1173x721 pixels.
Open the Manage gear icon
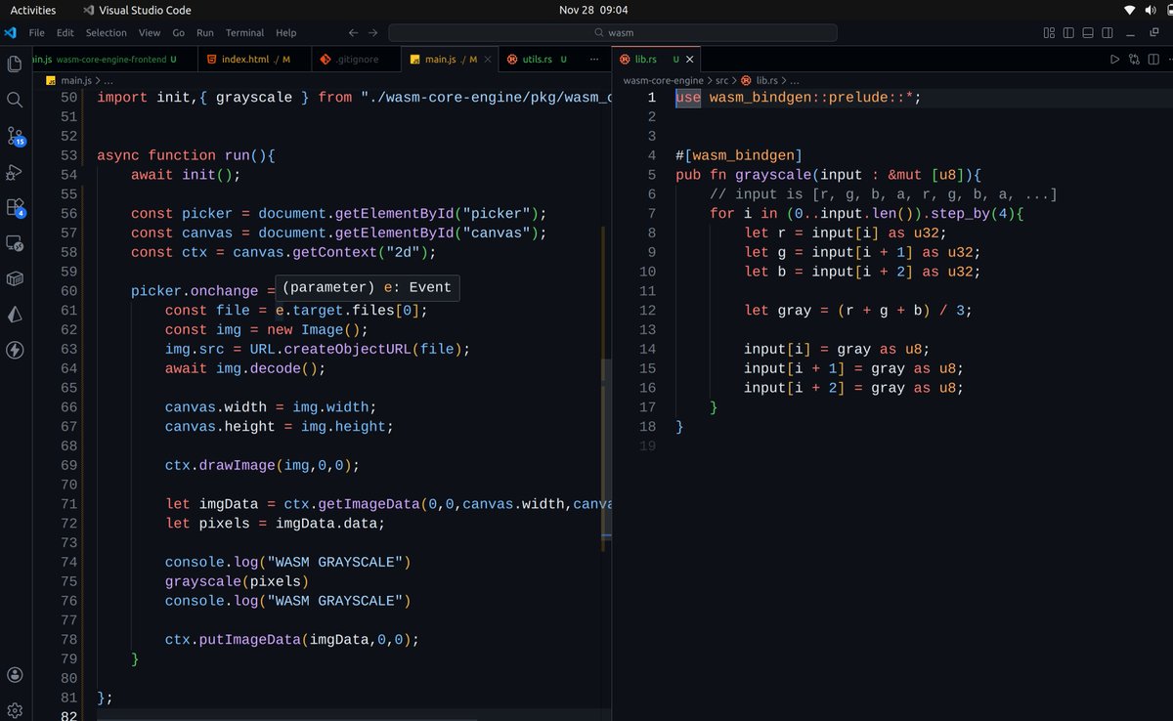click(15, 710)
